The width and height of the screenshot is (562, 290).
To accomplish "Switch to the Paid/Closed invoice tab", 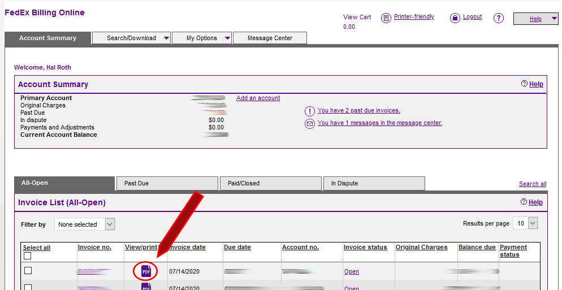I will click(271, 183).
